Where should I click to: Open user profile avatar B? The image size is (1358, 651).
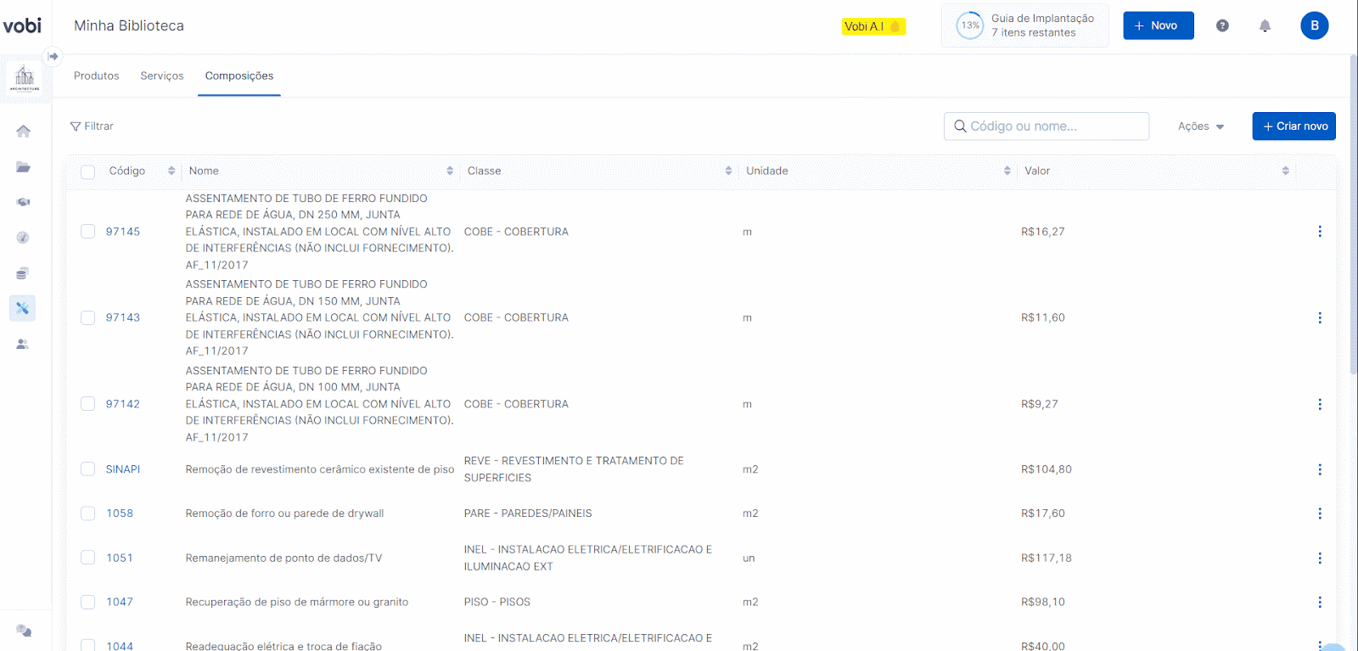pyautogui.click(x=1315, y=25)
